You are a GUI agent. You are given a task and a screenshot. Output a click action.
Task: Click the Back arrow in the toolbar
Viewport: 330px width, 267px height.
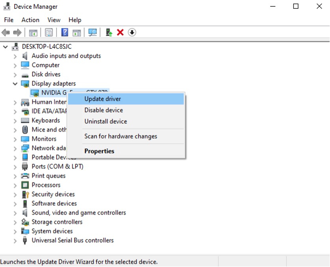(x=6, y=32)
